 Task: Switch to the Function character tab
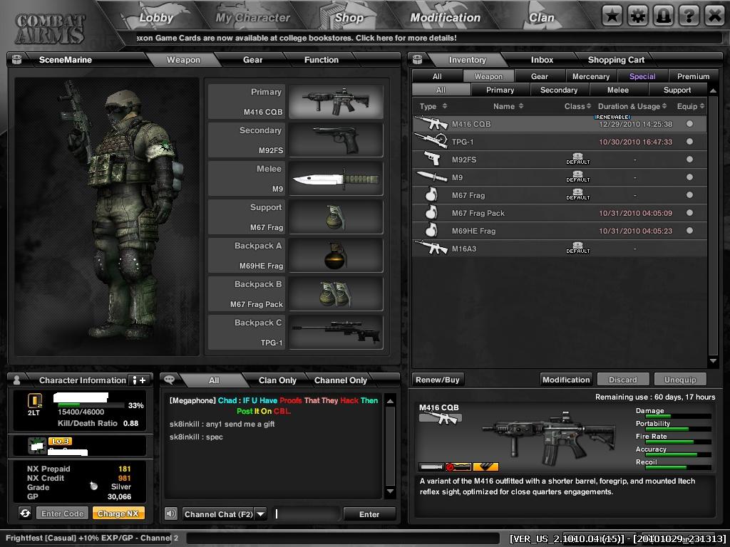point(322,60)
